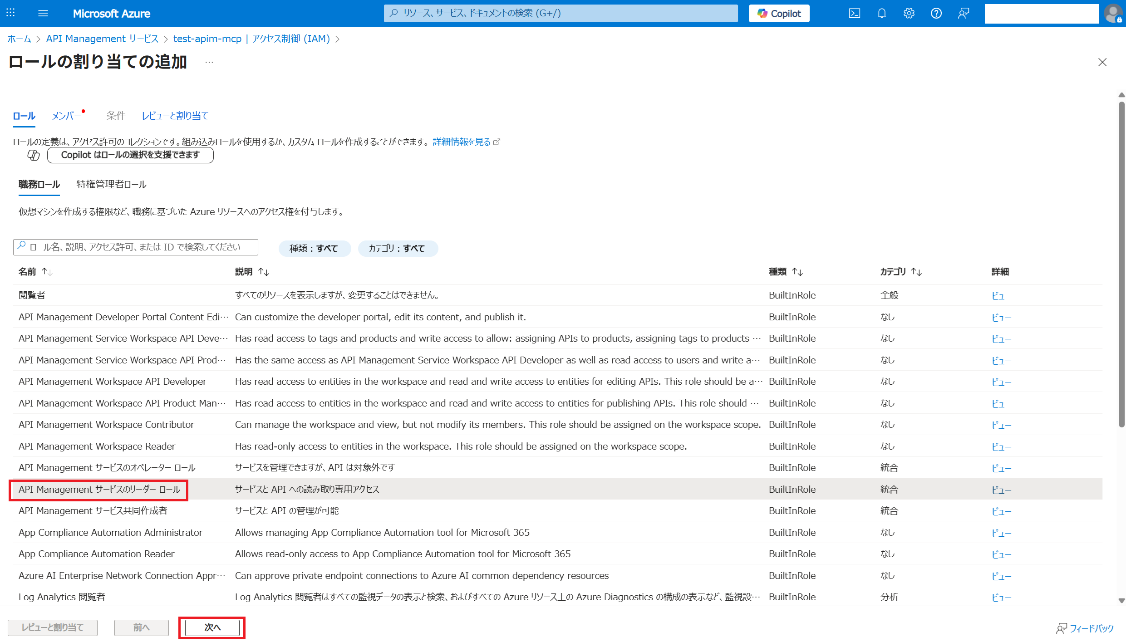Sort roles by 説明 column

click(252, 272)
